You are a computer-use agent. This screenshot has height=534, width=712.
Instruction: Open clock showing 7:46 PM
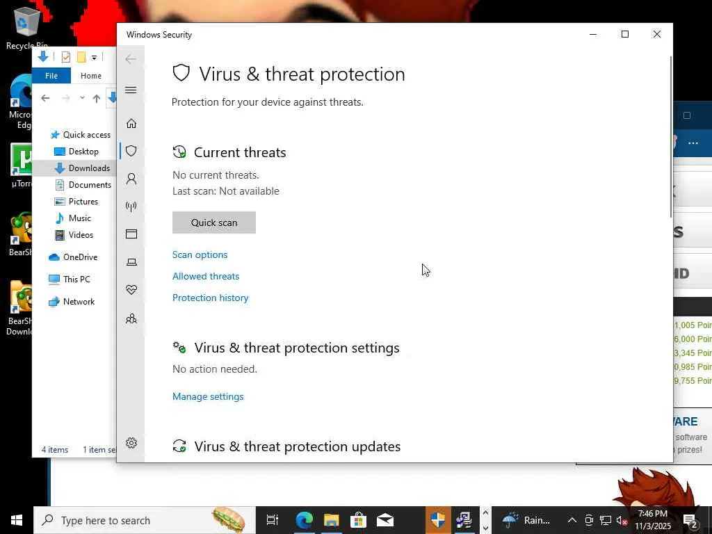(653, 520)
